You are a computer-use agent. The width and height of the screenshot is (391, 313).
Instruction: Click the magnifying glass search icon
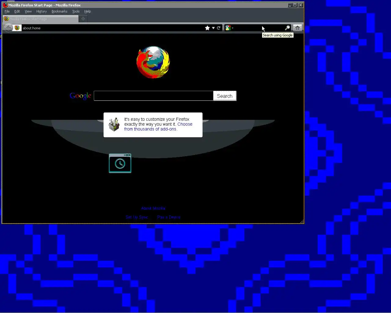287,28
